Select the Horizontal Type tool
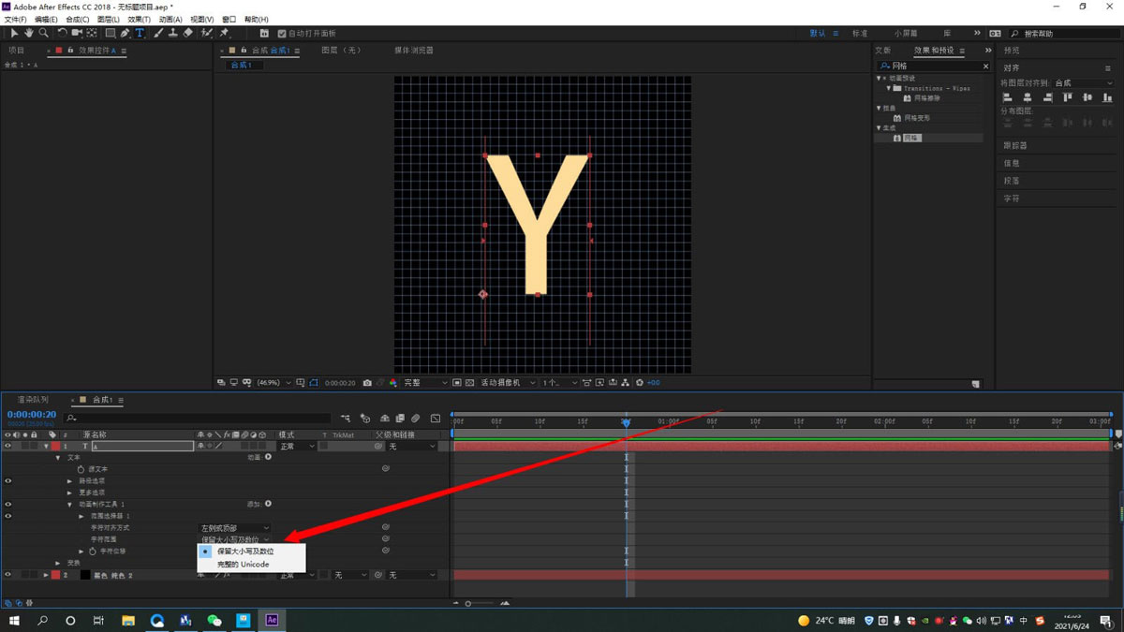The image size is (1124, 632). tap(140, 33)
